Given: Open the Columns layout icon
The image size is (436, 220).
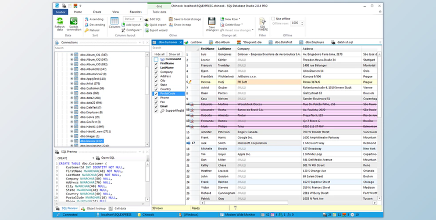Looking at the screenshot, I should pyautogui.click(x=115, y=21).
